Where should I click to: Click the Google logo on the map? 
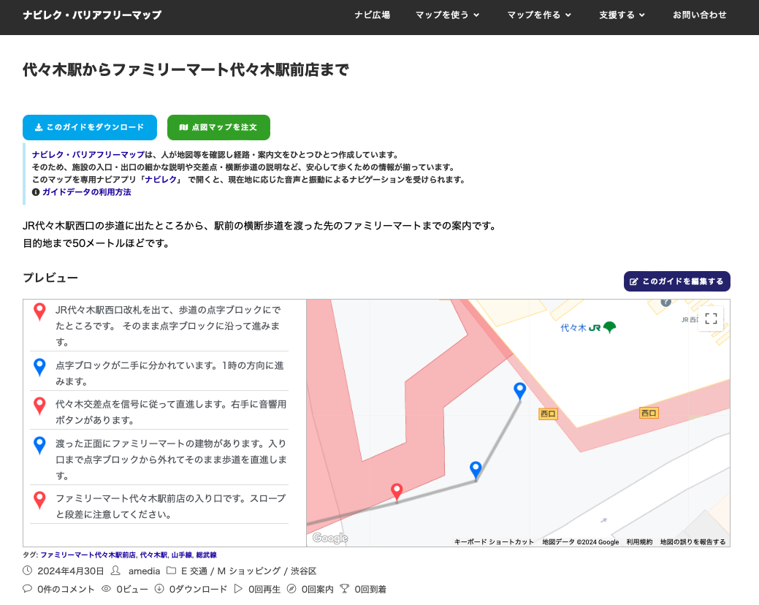(x=330, y=539)
